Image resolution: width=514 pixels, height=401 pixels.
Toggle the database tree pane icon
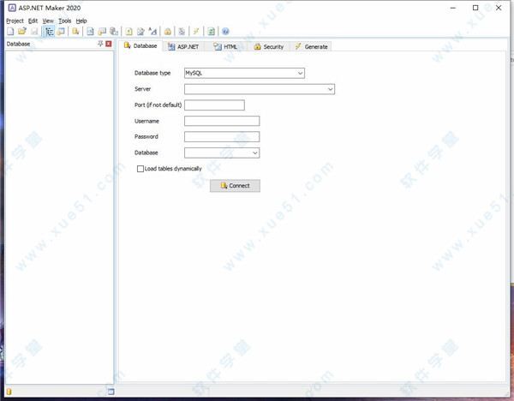(x=49, y=32)
